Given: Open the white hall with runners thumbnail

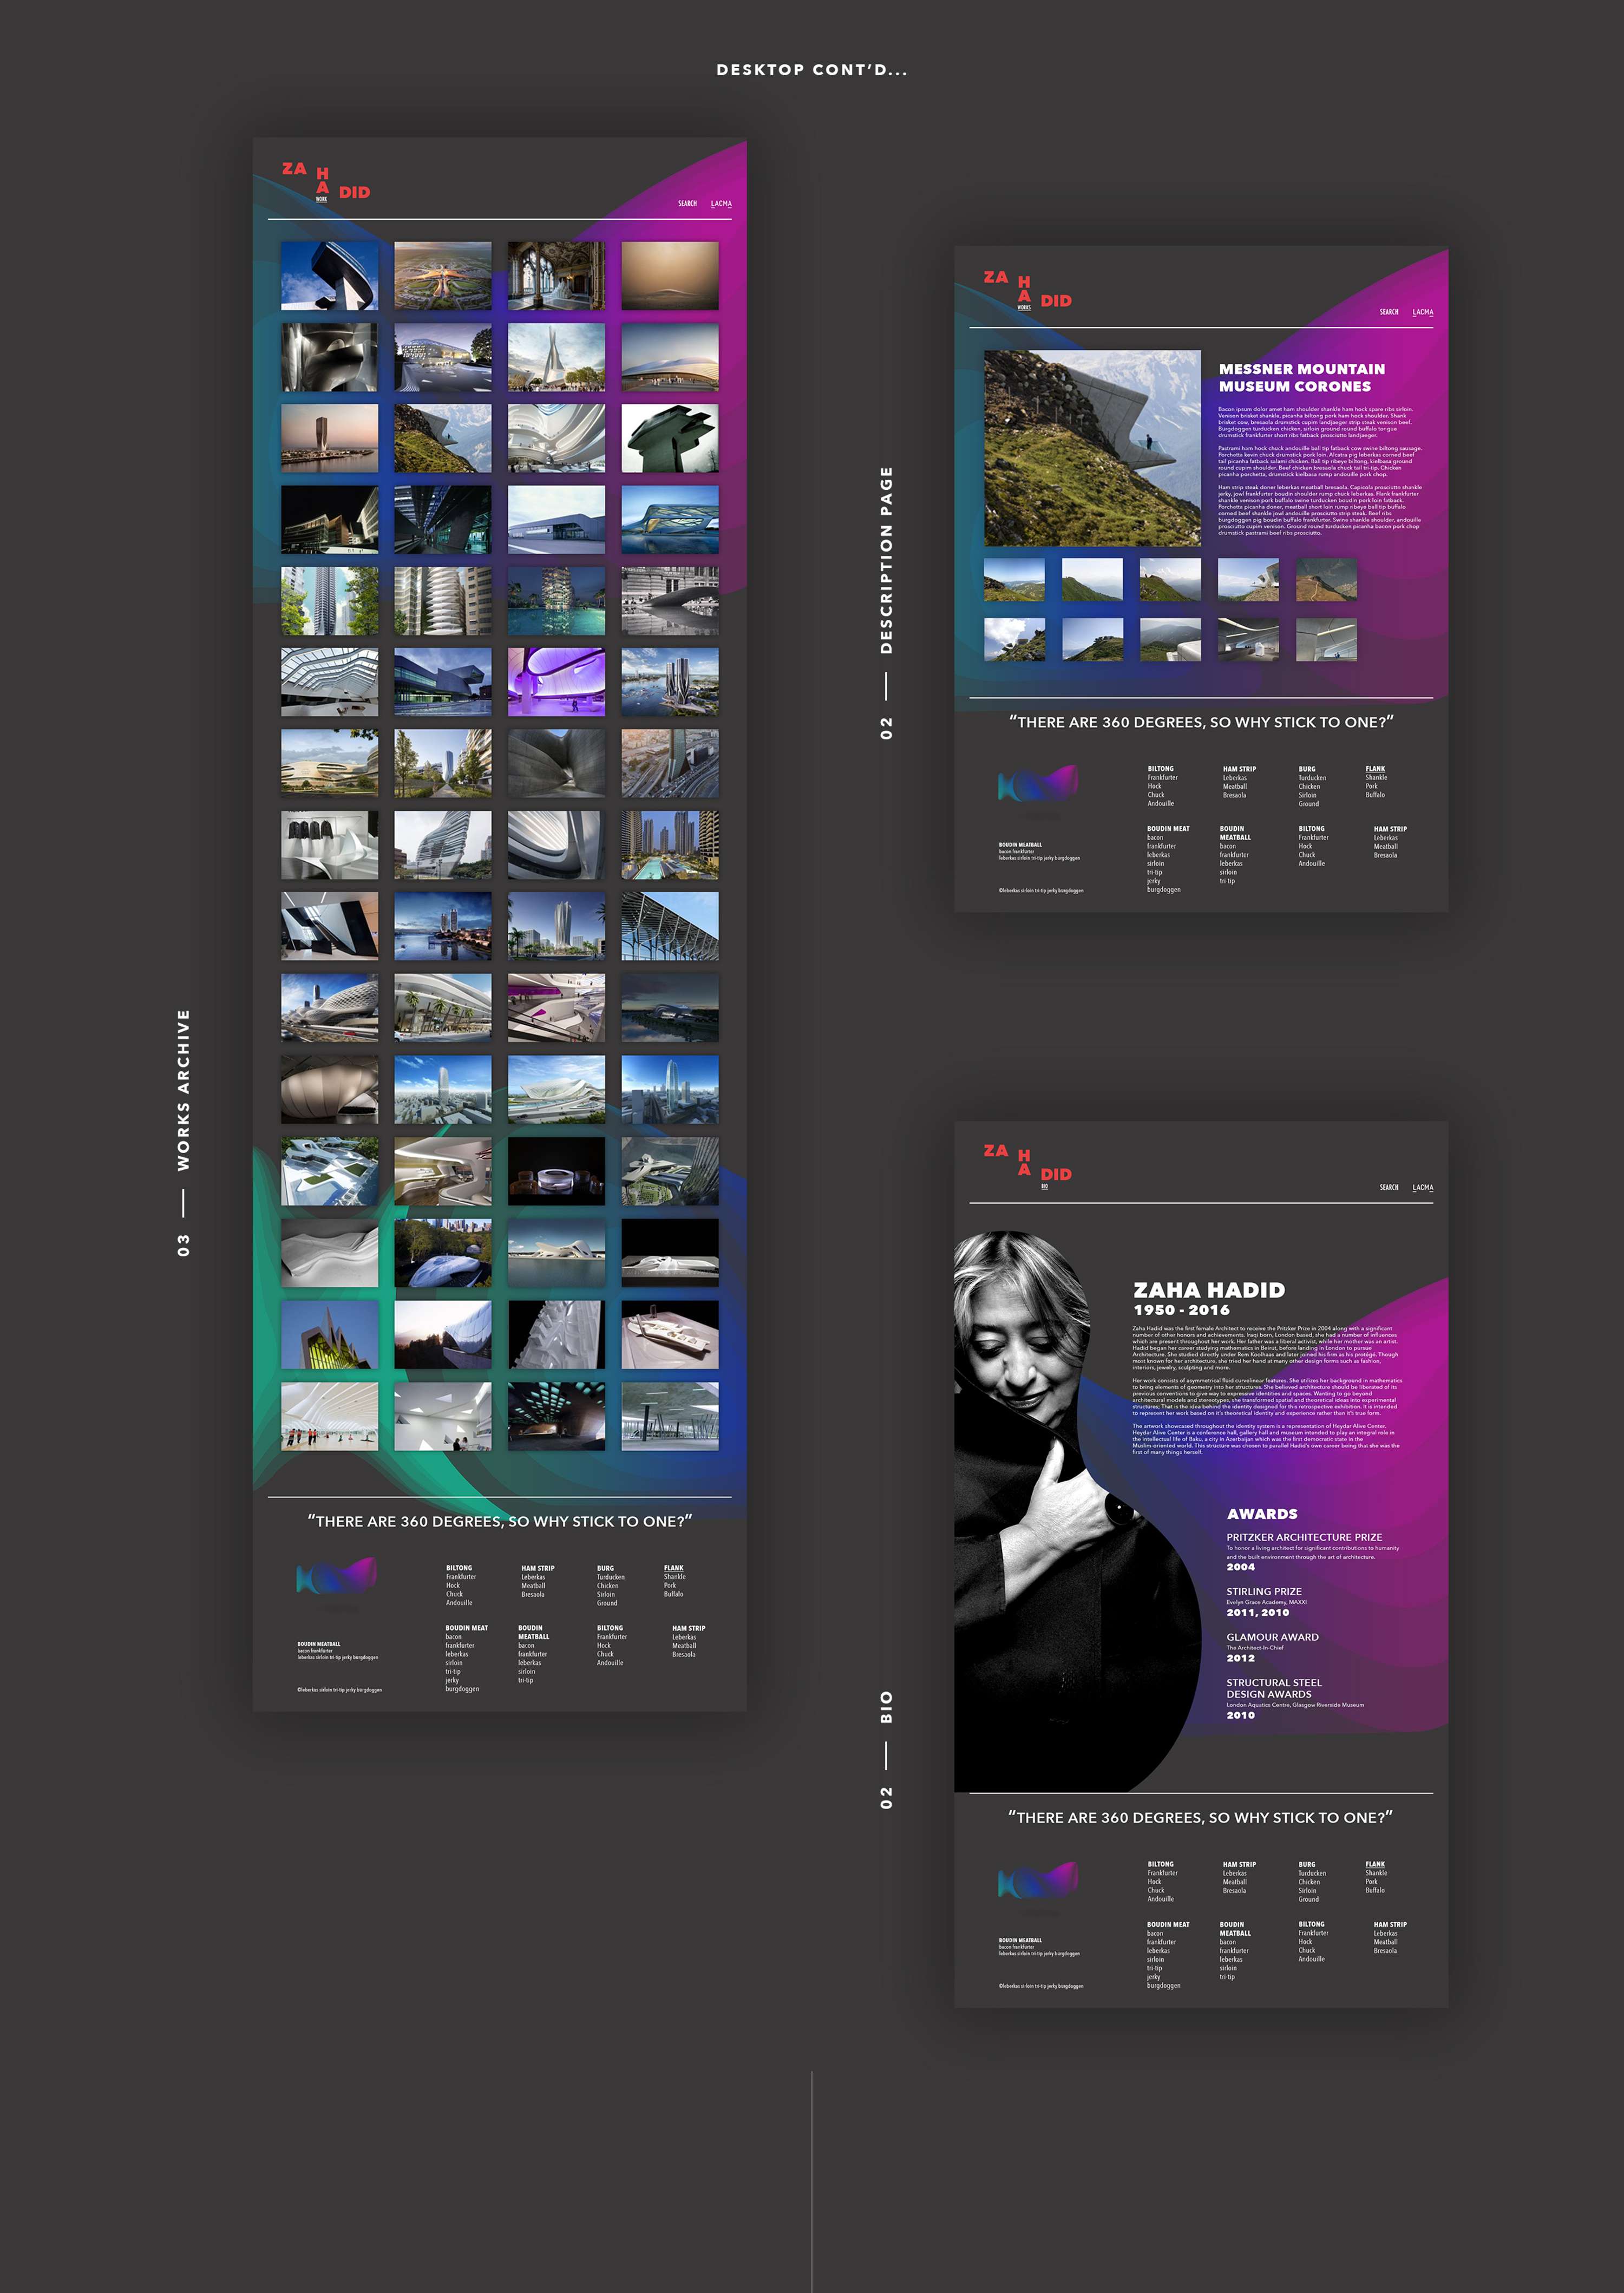Looking at the screenshot, I should [329, 1416].
